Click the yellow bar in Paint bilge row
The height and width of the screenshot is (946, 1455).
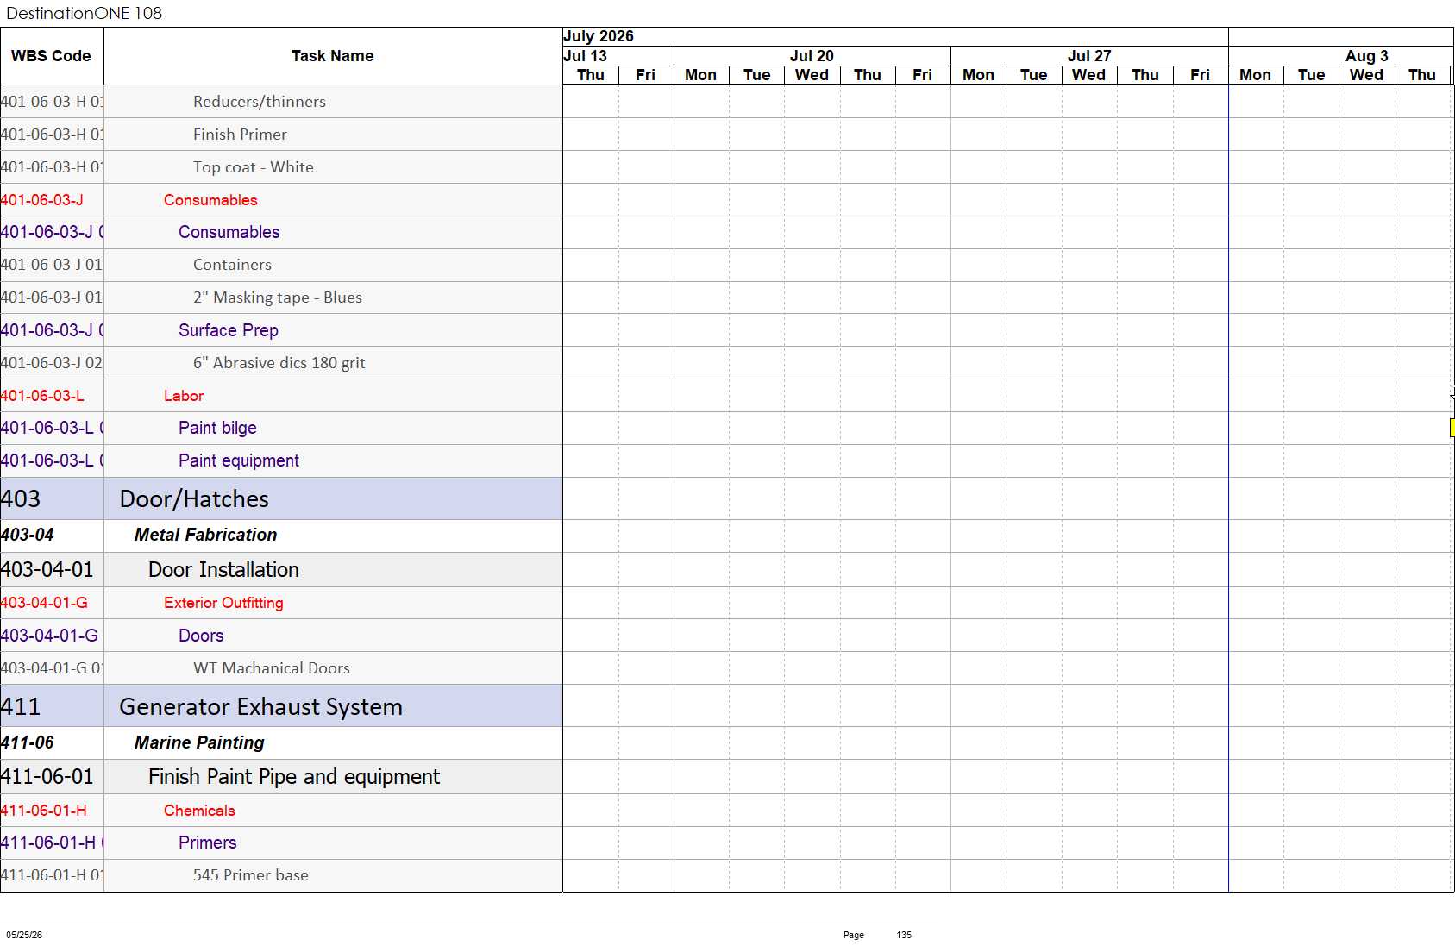point(1452,428)
